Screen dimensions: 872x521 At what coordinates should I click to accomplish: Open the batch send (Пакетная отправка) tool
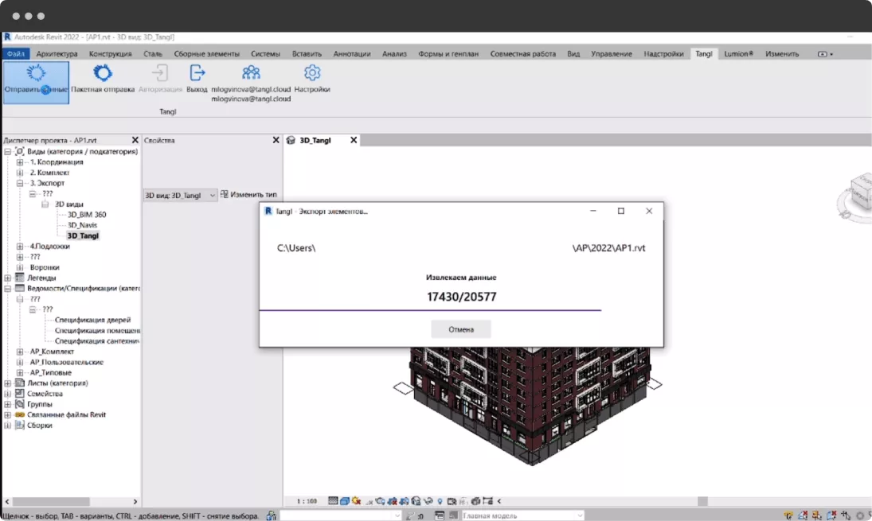coord(103,74)
